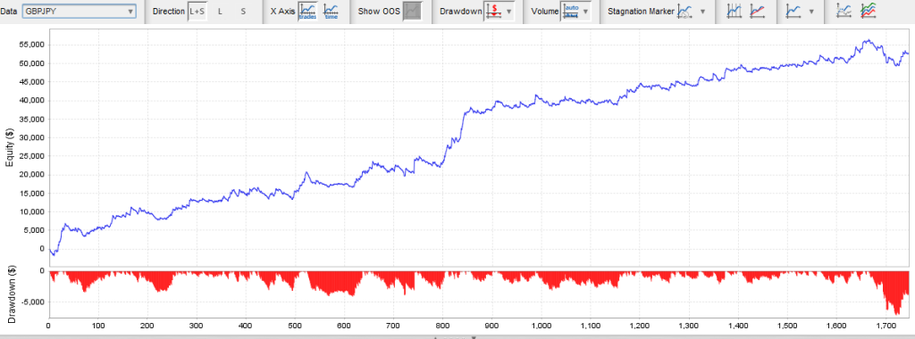The image size is (915, 339).
Task: Click the dotted gray-line chart icon
Action: 844,11
